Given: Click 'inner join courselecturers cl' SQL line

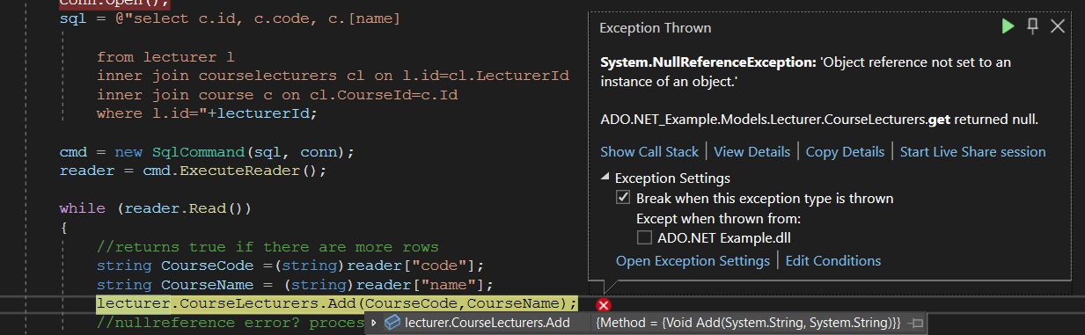Looking at the screenshot, I should tap(333, 76).
